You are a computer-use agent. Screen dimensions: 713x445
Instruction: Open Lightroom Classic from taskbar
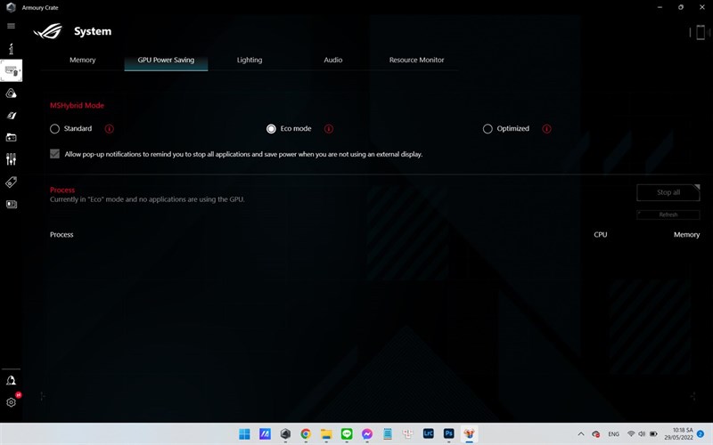tap(429, 433)
